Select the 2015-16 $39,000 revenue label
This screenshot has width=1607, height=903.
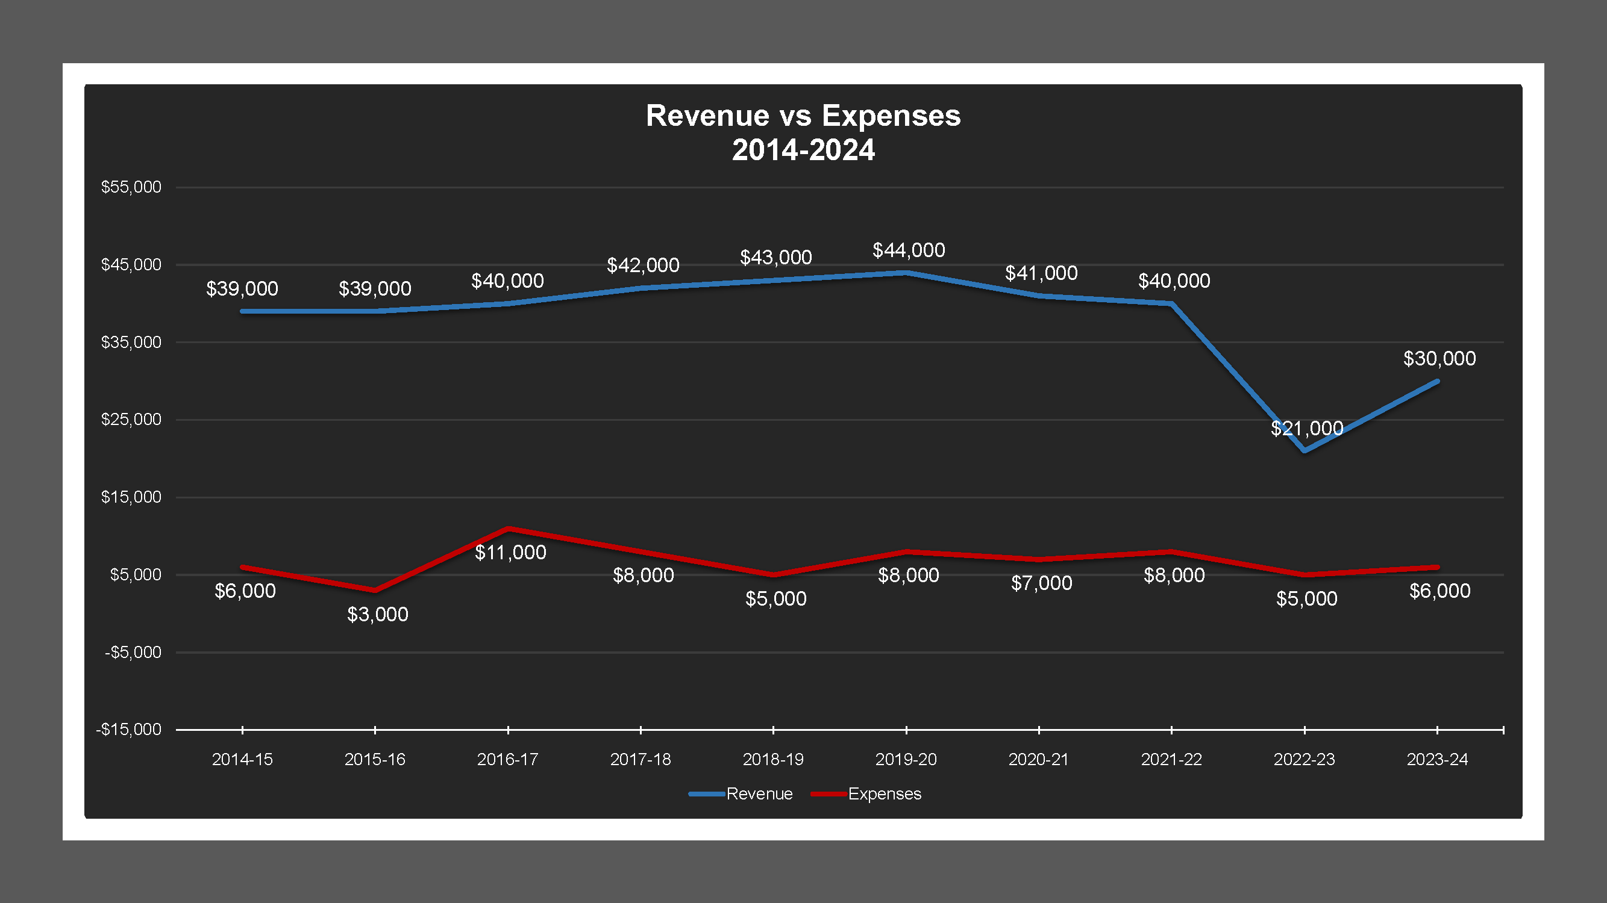pos(375,289)
